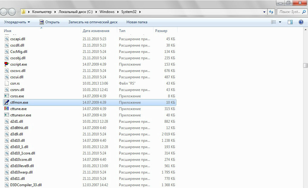The width and height of the screenshot is (308, 188).
Task: Click the cttune.exe file icon
Action: [x=7, y=109]
